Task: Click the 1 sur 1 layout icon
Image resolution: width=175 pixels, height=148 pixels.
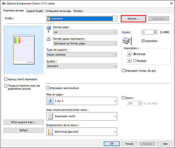Action: (50, 101)
